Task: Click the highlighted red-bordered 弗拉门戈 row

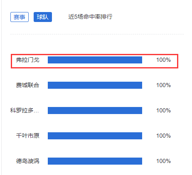Action: pyautogui.click(x=94, y=61)
